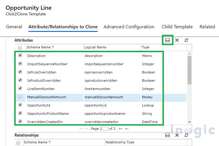Sort Attributes by Schema Name column
The height and width of the screenshot is (146, 219).
pyautogui.click(x=39, y=47)
